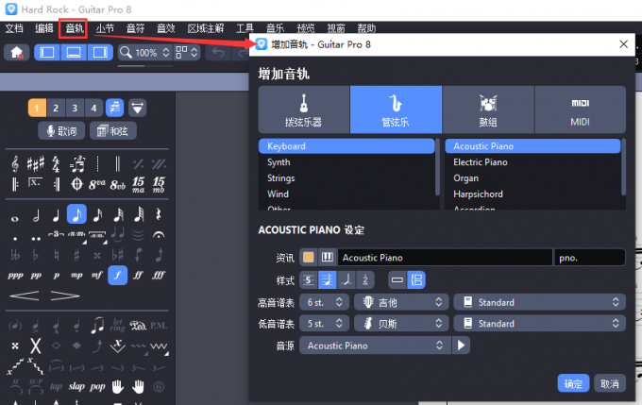Open the 小节 menu
The width and height of the screenshot is (642, 405).
[105, 28]
